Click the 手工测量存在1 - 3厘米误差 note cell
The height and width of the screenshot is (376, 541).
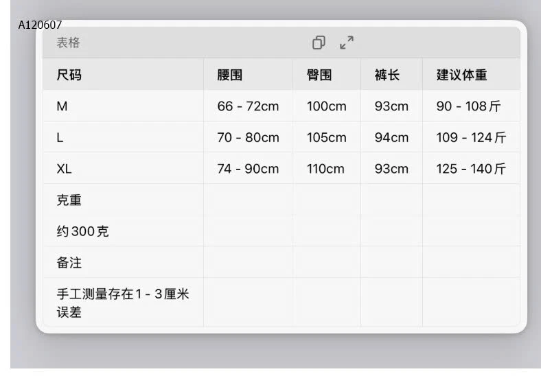pyautogui.click(x=122, y=303)
